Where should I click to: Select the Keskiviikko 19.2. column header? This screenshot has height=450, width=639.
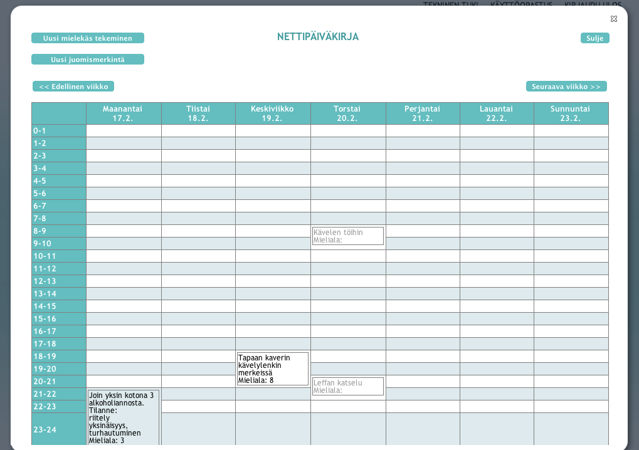273,113
